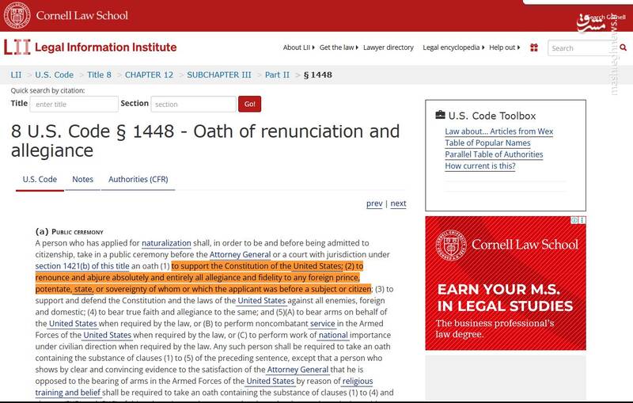Open Lawyer directory menu item
Viewport: 633px width, 403px height.
pyautogui.click(x=389, y=48)
